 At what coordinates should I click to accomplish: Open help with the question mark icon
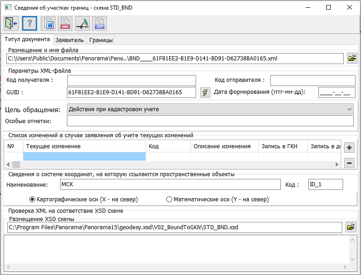(29, 23)
